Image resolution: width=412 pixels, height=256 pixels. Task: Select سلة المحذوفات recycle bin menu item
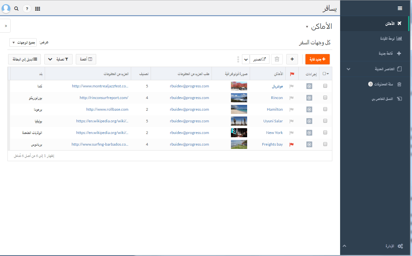[x=385, y=84]
